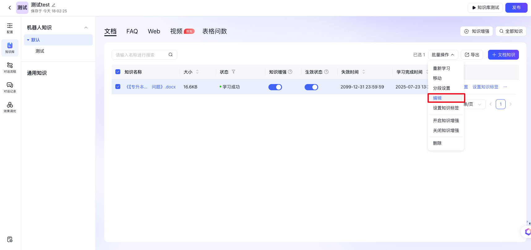Uncheck the select-all checkbox in table header

coord(118,72)
